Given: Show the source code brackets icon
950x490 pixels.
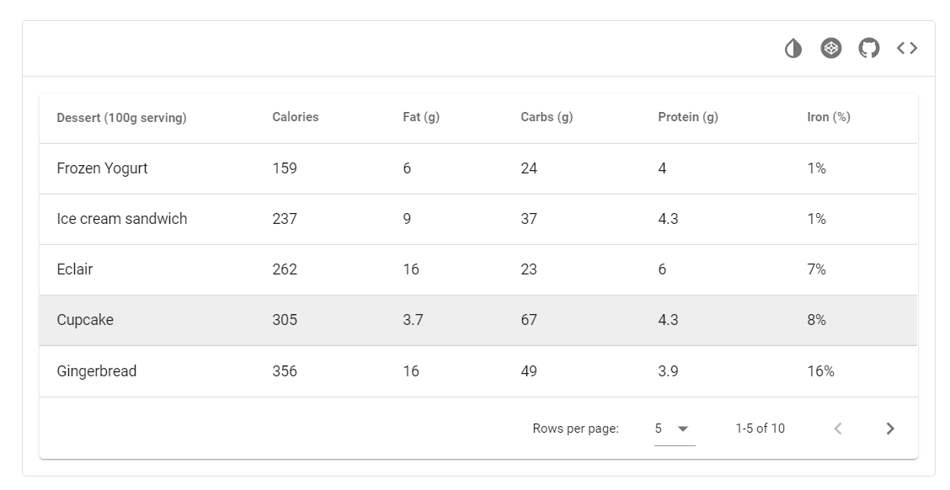Looking at the screenshot, I should pos(907,49).
